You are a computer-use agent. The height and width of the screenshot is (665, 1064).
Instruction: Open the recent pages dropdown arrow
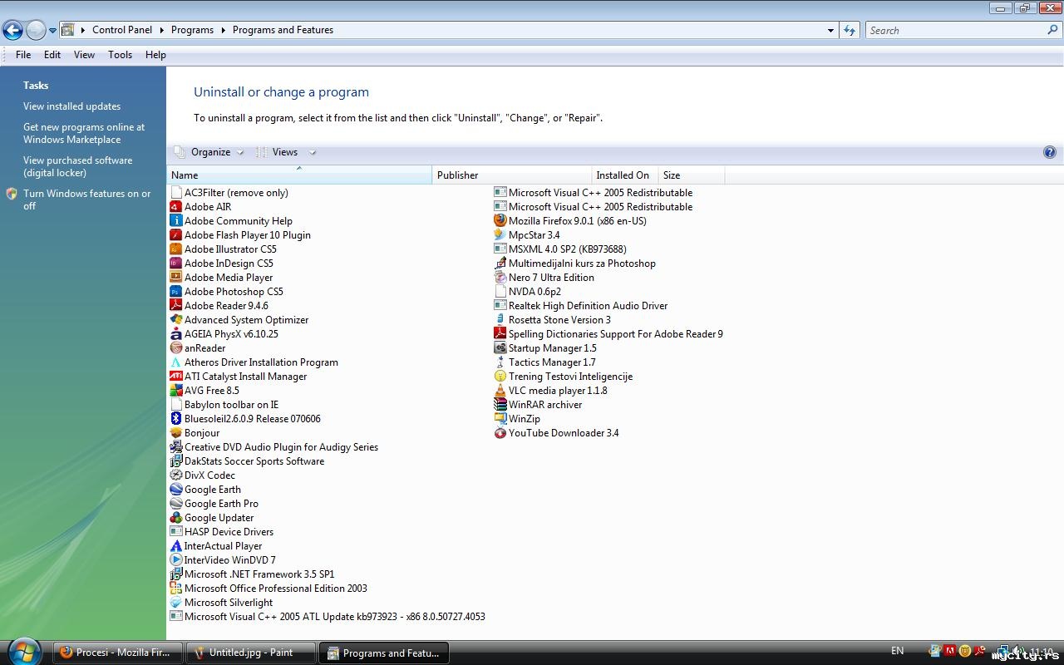(52, 31)
